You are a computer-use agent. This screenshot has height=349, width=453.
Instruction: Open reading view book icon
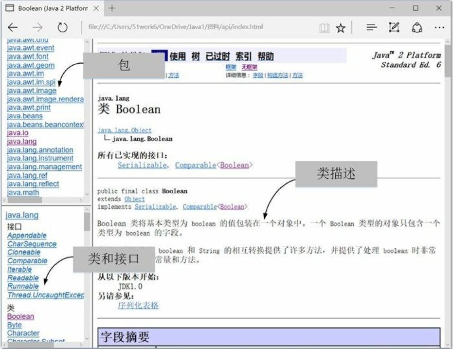325,28
